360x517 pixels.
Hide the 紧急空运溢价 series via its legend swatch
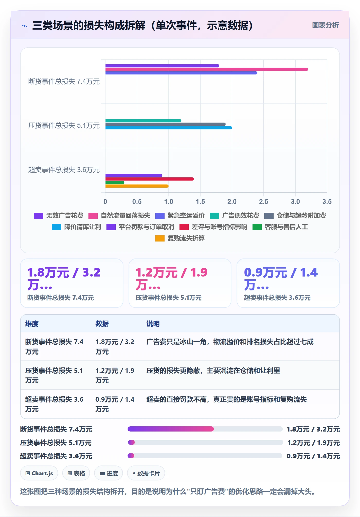(x=160, y=216)
